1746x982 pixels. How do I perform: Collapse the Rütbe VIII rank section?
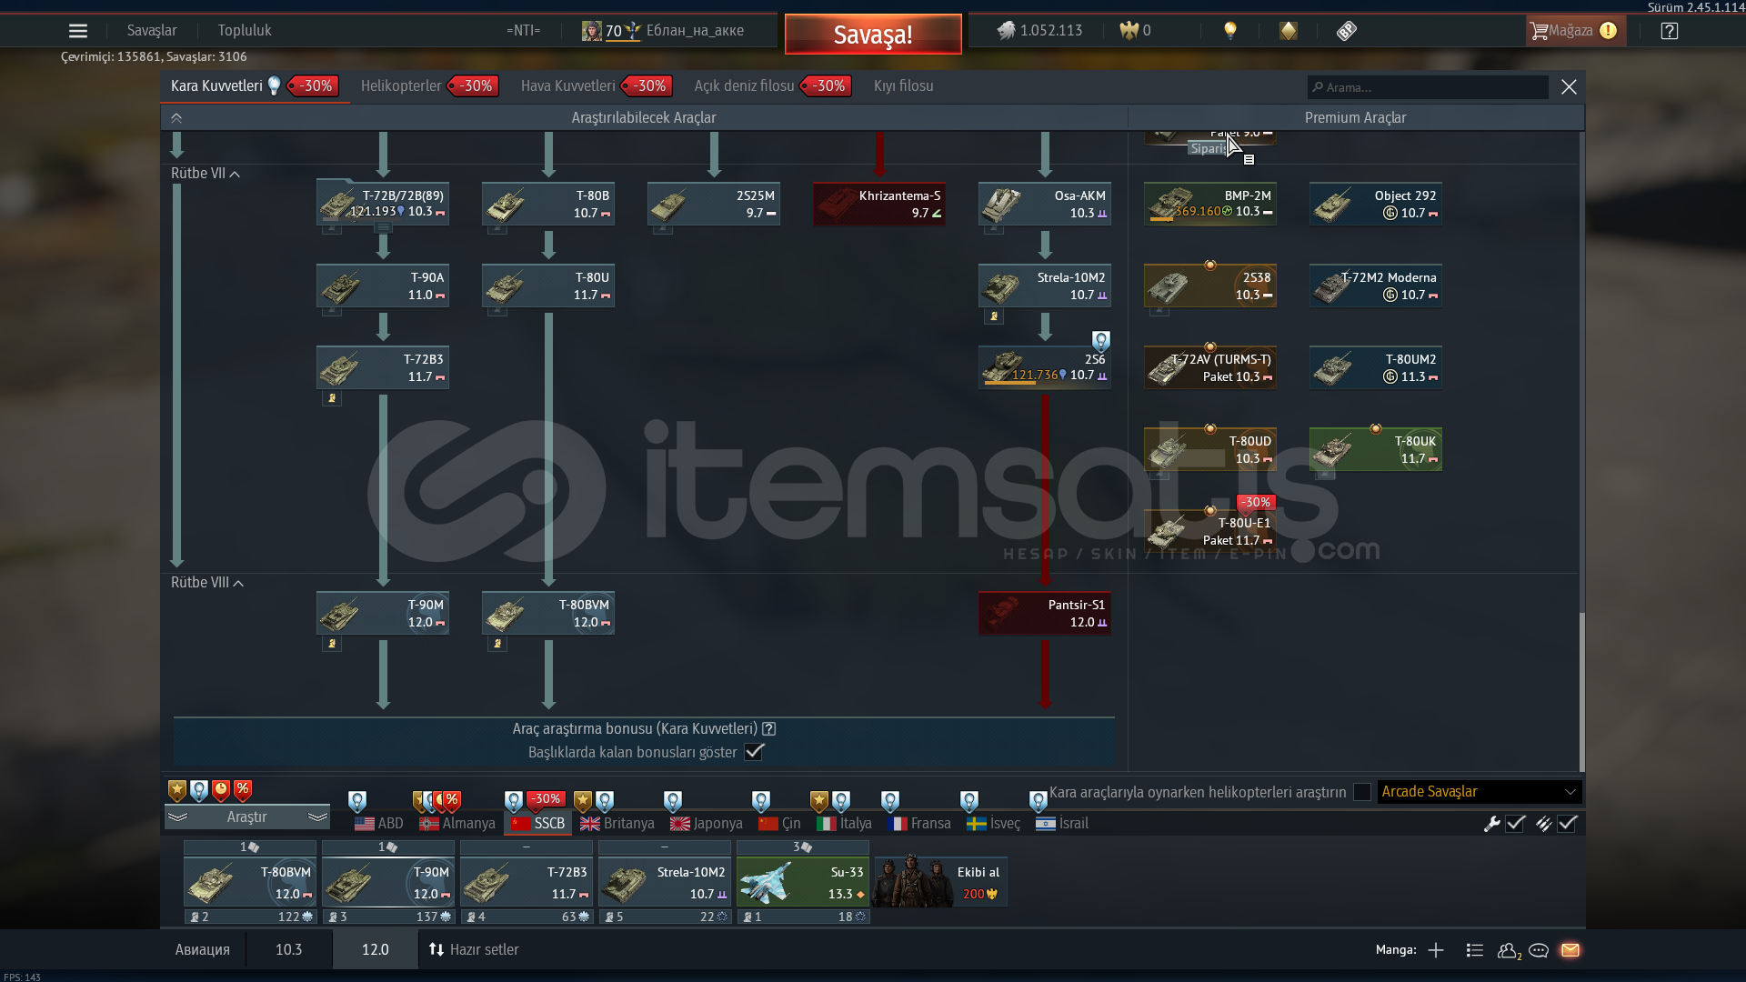[x=207, y=583]
